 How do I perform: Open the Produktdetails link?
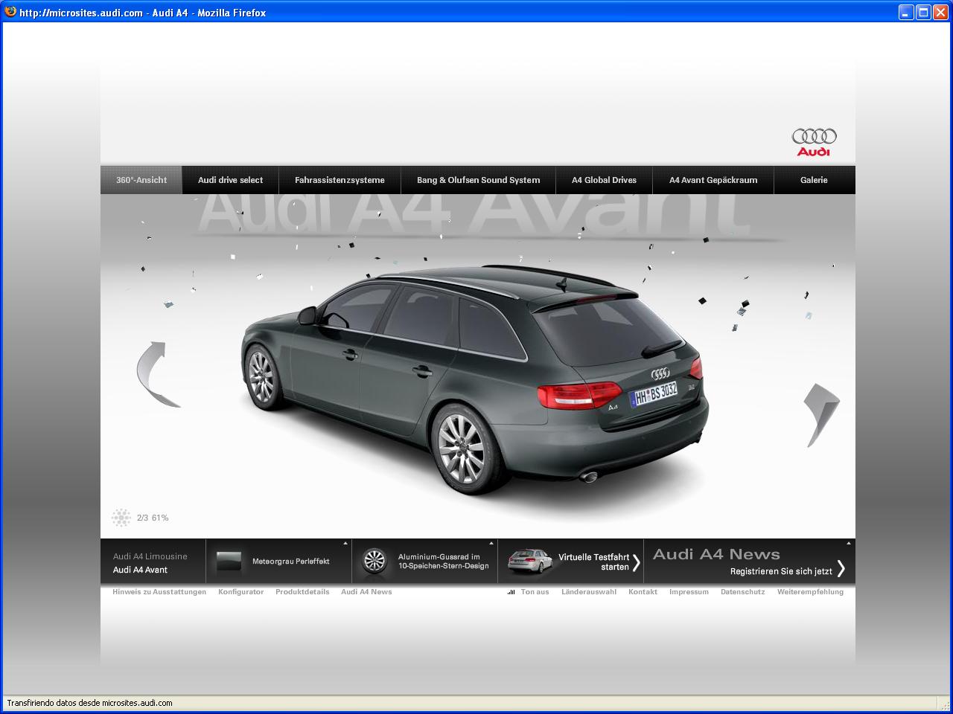point(302,592)
